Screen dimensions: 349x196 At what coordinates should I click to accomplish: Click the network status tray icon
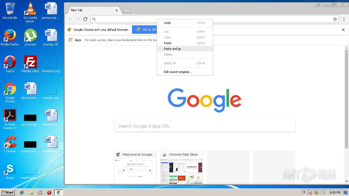(x=317, y=192)
